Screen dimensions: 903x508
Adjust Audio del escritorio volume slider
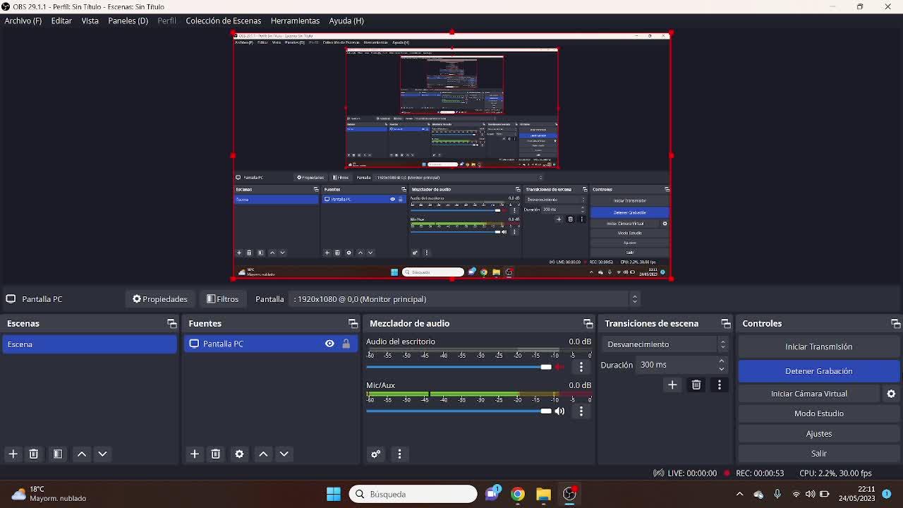click(459, 367)
